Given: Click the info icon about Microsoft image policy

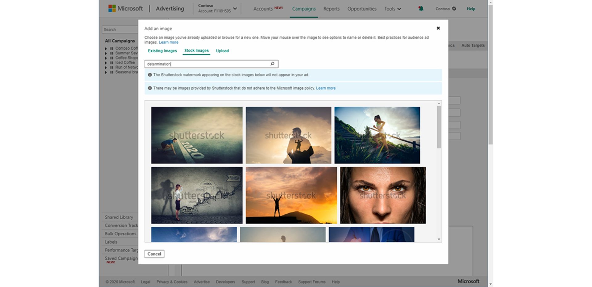Looking at the screenshot, I should (x=150, y=88).
